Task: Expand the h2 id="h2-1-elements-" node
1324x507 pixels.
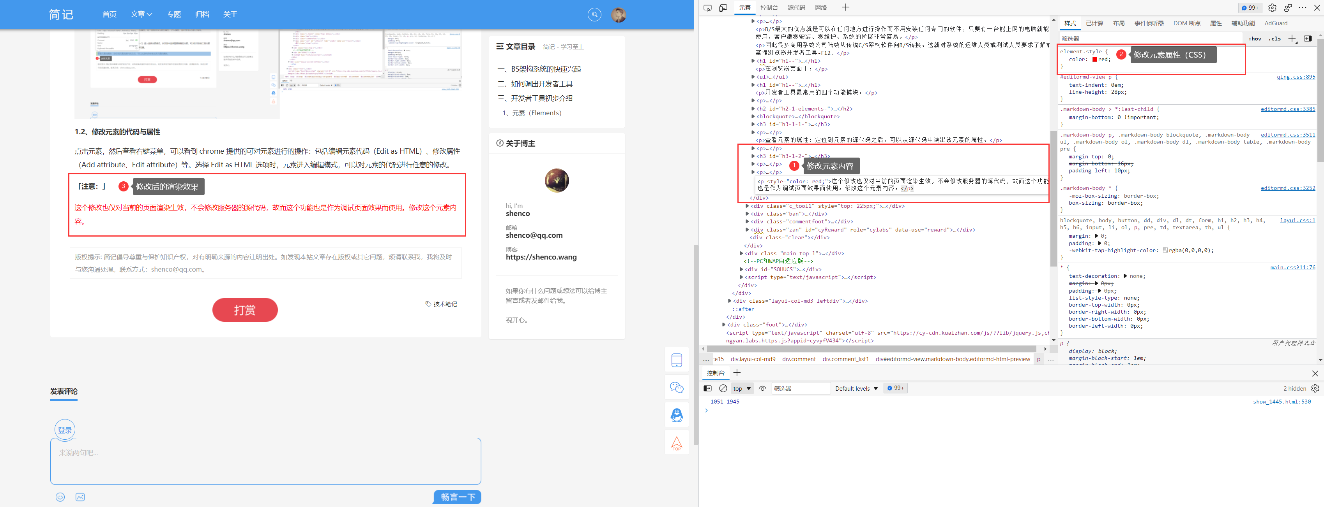Action: 753,109
